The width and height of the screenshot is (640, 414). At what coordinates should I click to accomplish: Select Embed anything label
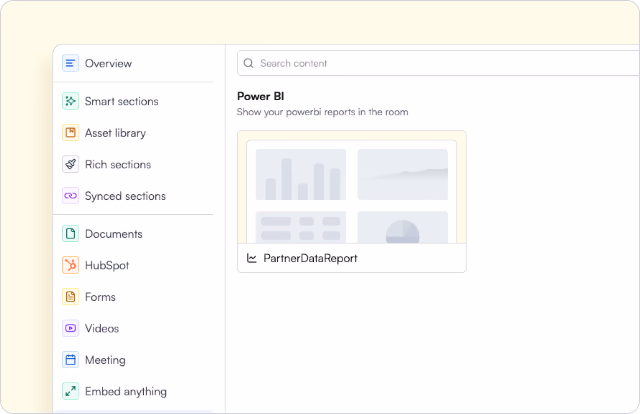click(x=126, y=392)
